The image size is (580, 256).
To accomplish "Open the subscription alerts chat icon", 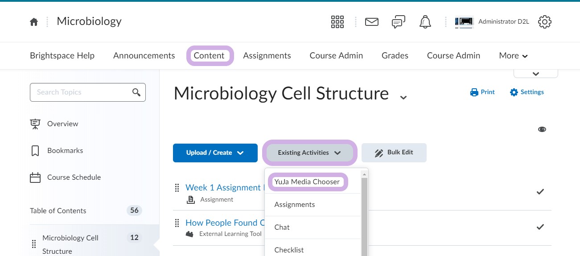I will (398, 22).
